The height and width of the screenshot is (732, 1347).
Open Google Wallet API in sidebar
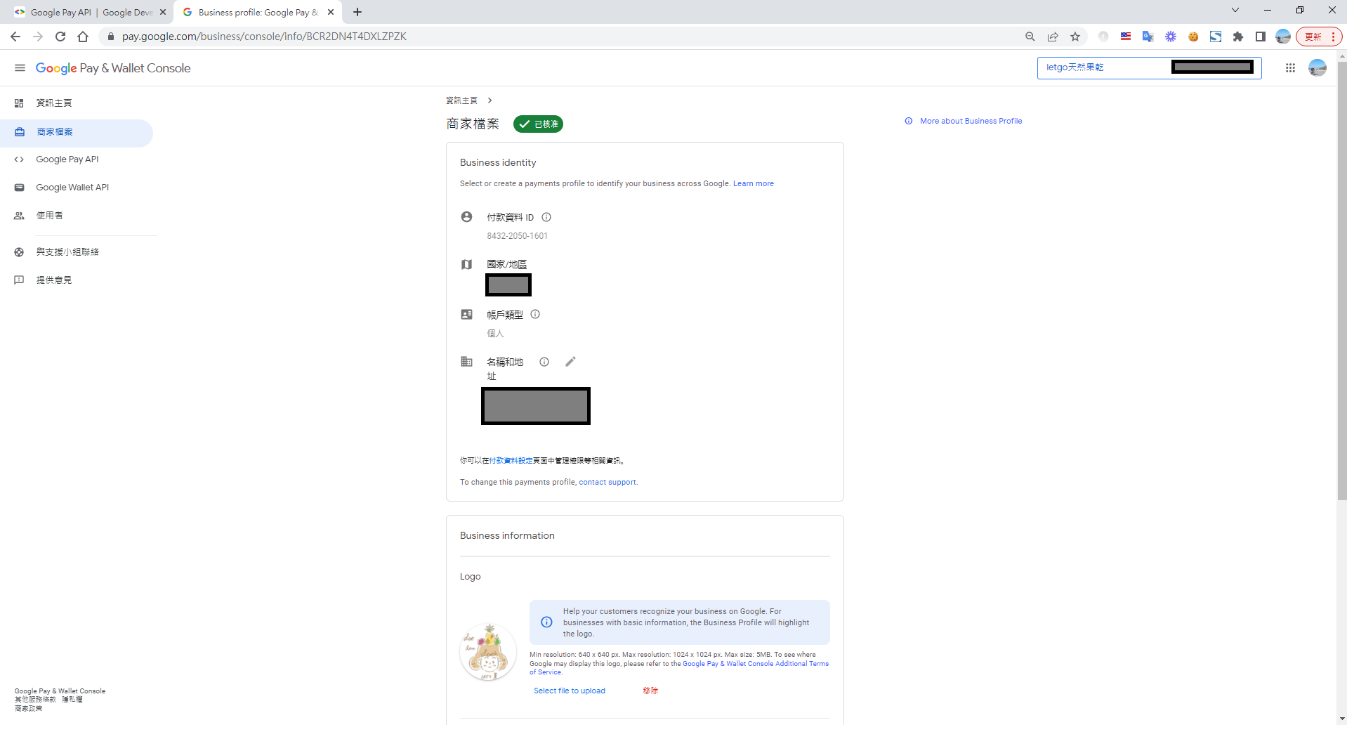tap(72, 188)
